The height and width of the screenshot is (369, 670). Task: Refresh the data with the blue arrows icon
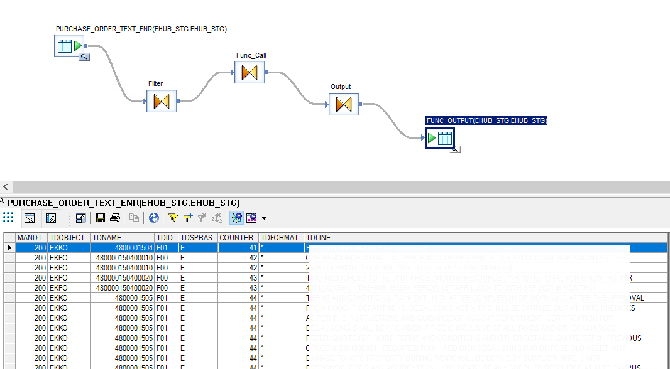tap(154, 218)
